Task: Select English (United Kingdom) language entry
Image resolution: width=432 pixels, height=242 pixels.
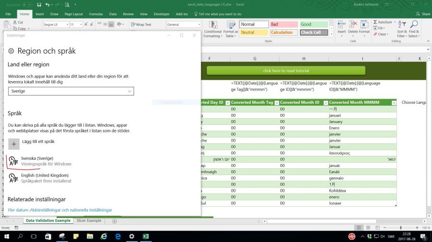Action: tap(40, 178)
